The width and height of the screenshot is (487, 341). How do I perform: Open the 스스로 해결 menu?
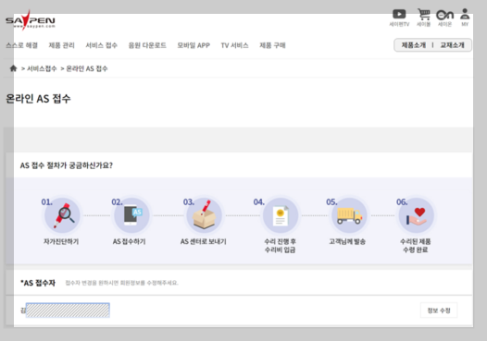pyautogui.click(x=21, y=45)
